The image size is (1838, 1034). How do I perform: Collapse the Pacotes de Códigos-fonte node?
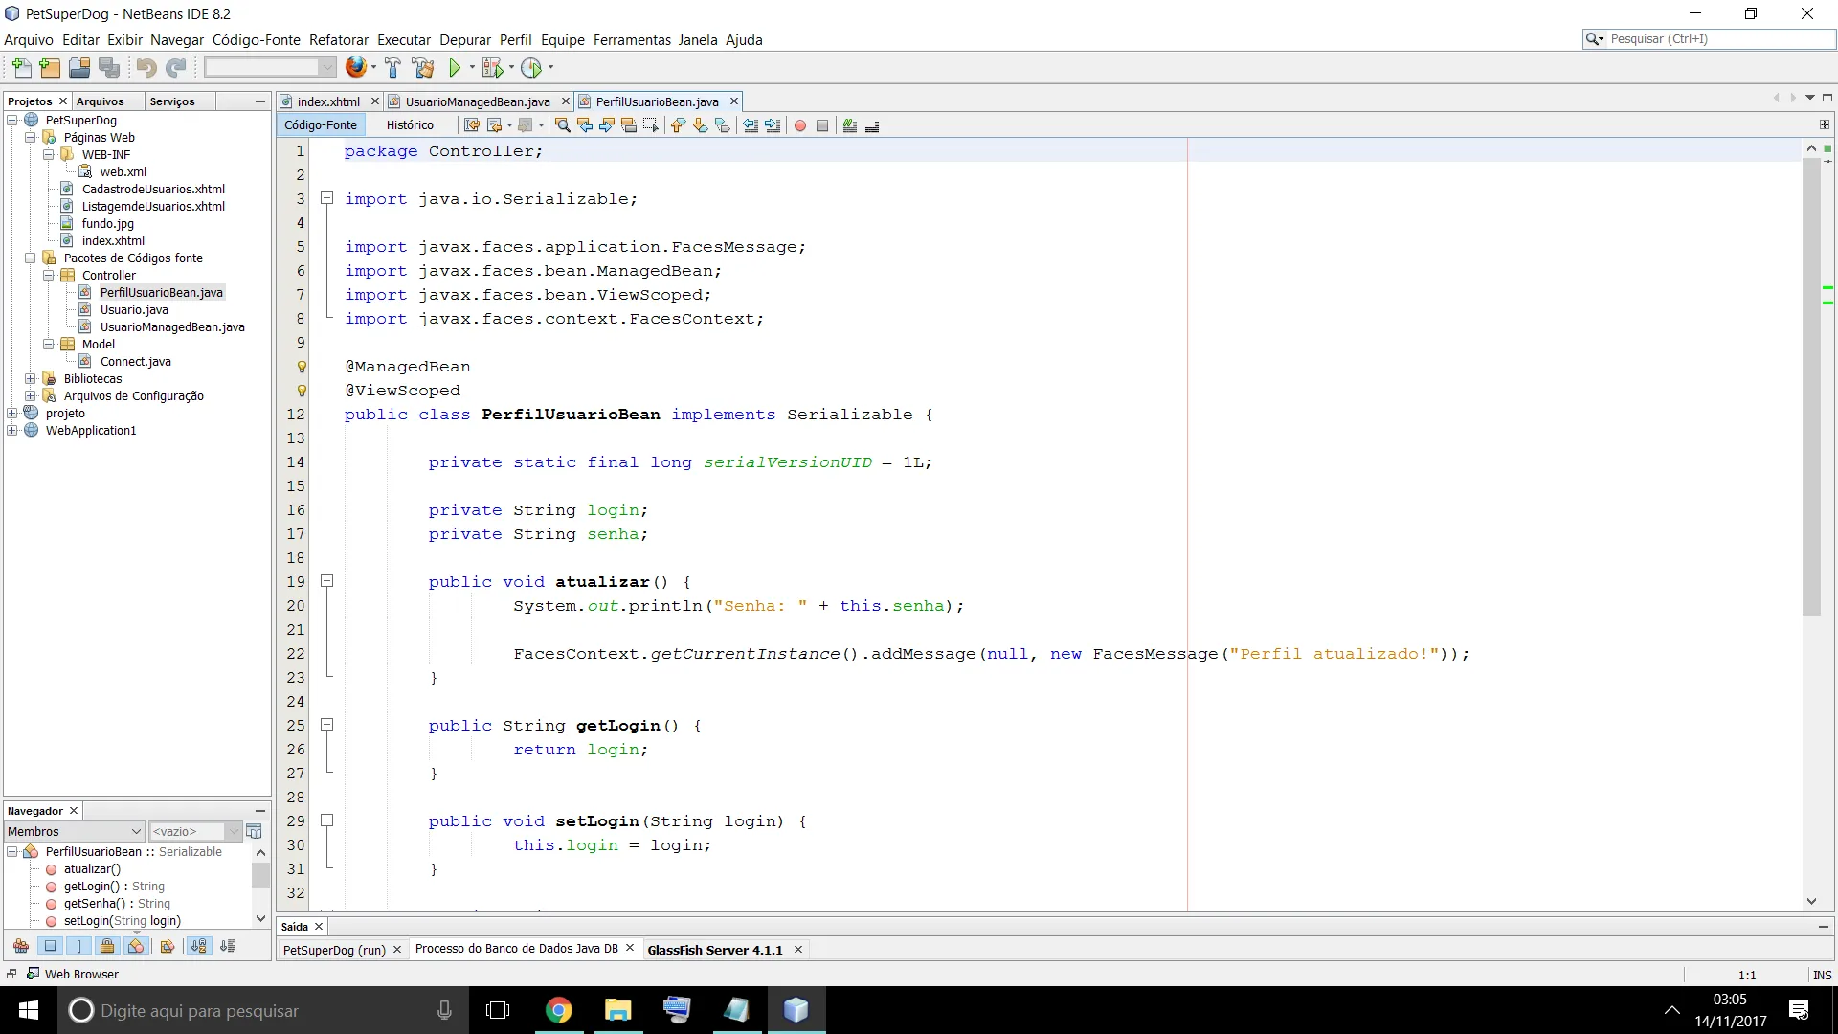[x=31, y=258]
